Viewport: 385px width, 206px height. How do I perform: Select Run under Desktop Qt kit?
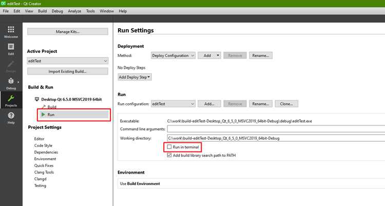(x=73, y=115)
